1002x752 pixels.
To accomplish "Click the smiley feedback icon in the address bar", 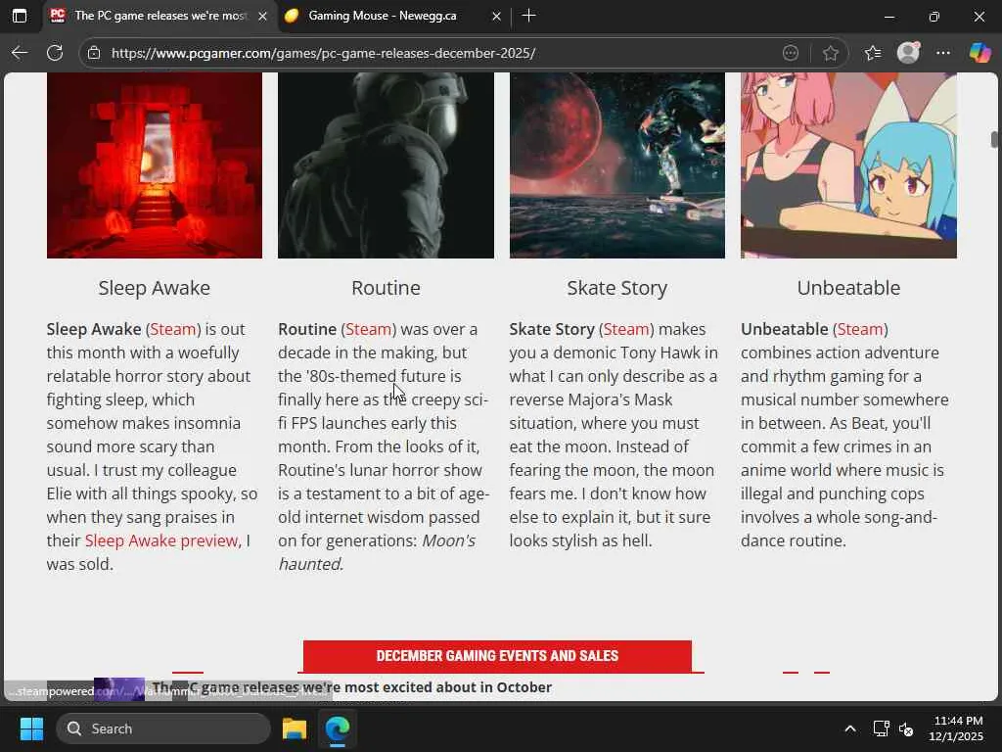I will click(791, 53).
